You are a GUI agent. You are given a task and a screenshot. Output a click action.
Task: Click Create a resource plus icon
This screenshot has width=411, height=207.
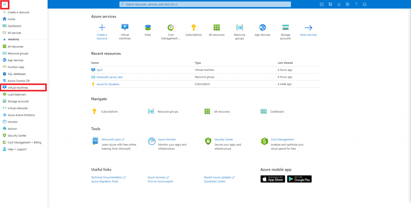pos(102,28)
